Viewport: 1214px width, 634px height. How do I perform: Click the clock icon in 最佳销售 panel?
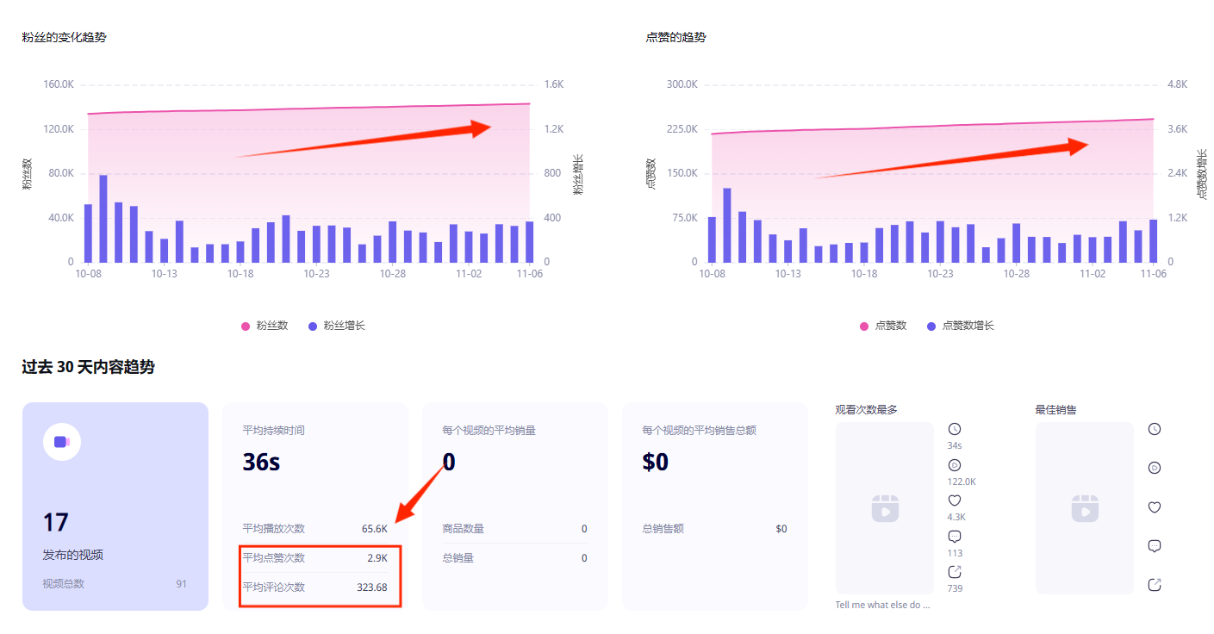(1155, 429)
